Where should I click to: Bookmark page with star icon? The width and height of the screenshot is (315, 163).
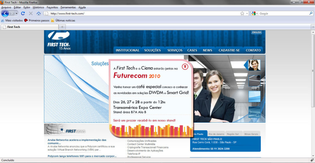(242, 13)
